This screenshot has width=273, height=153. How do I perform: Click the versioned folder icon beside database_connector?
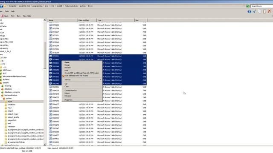coord(3,92)
